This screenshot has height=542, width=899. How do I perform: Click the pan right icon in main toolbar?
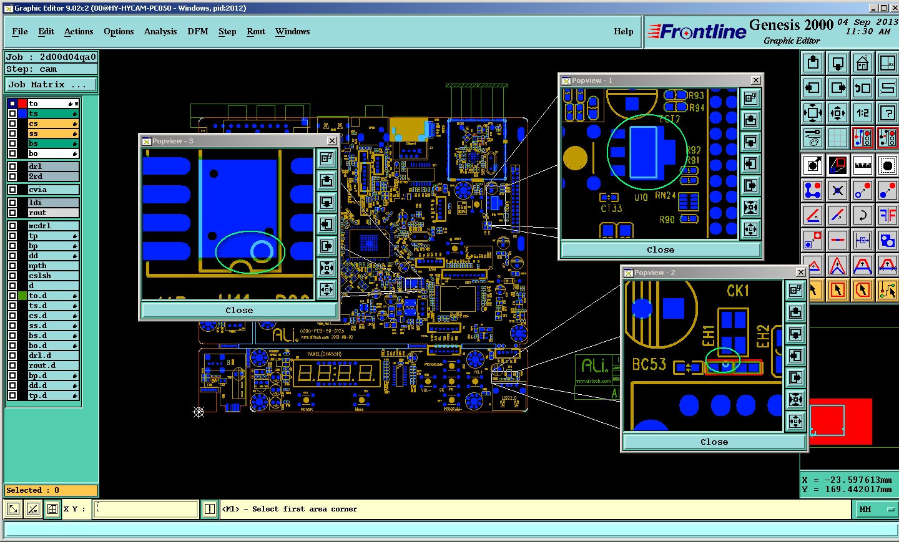[x=838, y=88]
